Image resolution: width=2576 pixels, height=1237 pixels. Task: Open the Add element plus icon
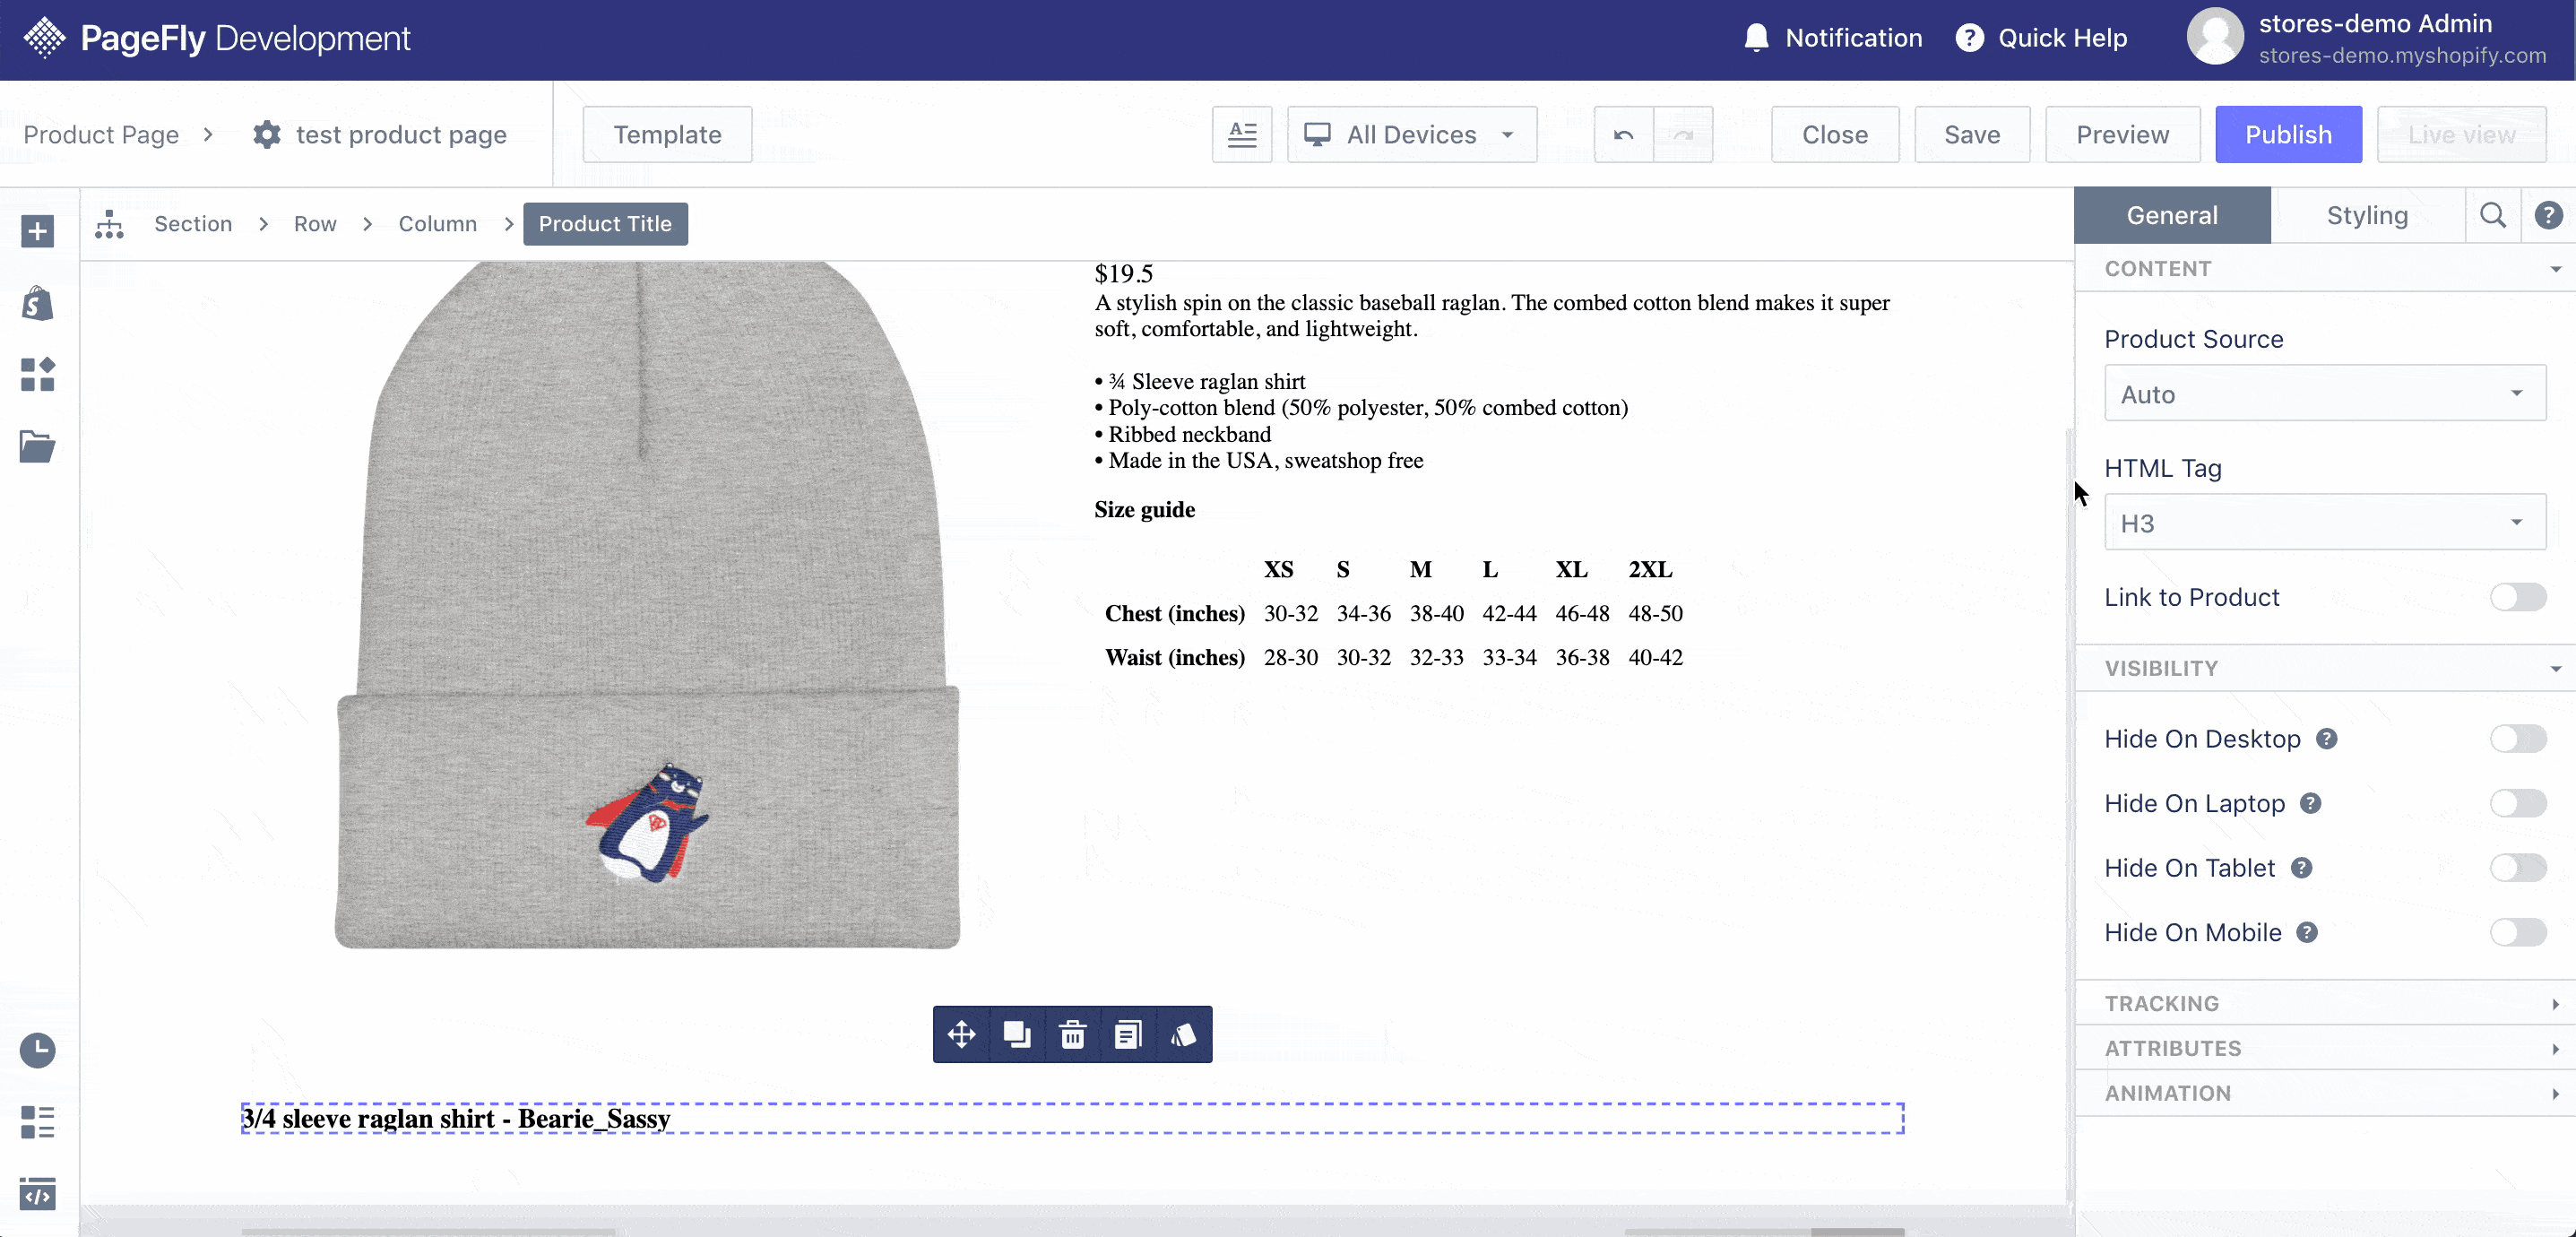coord(37,232)
